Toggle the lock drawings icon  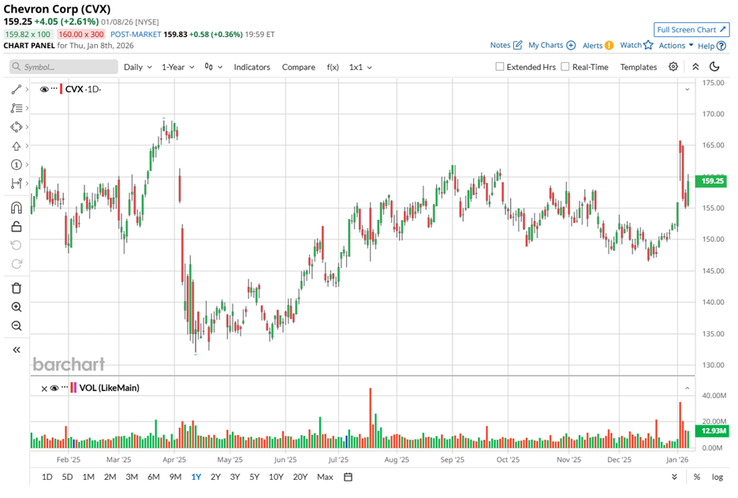pyautogui.click(x=16, y=227)
